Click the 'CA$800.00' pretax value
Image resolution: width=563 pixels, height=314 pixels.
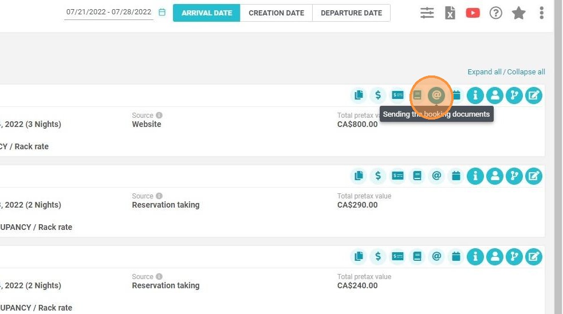[357, 124]
